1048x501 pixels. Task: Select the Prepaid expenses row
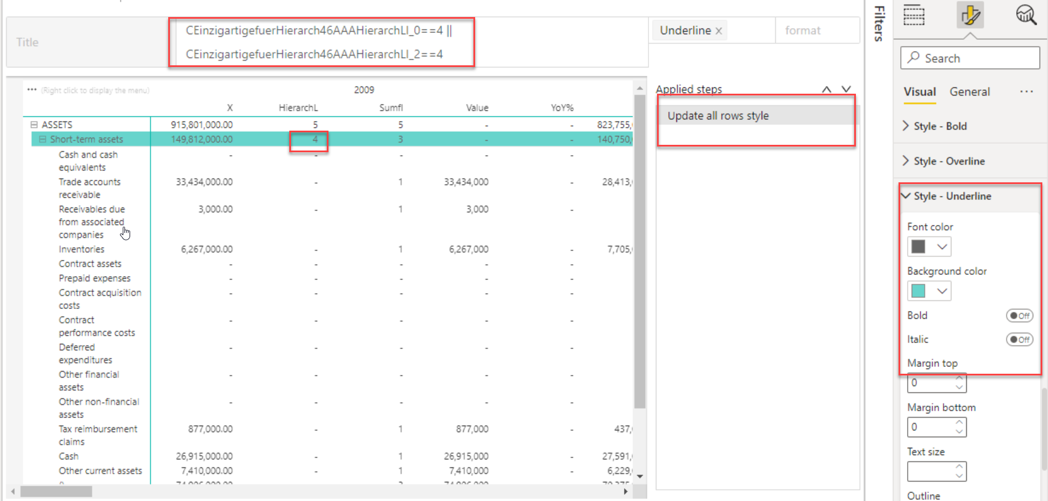coord(94,278)
